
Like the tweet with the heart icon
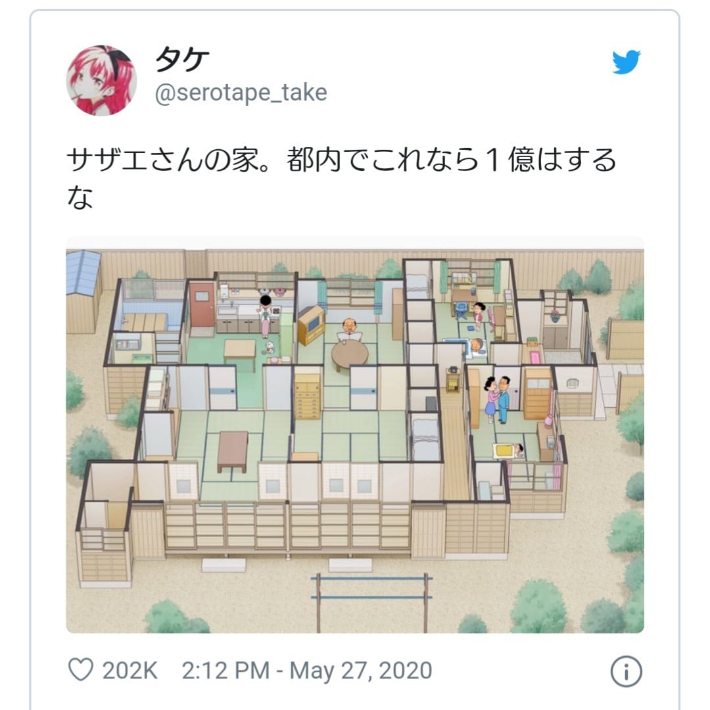pos(81,670)
